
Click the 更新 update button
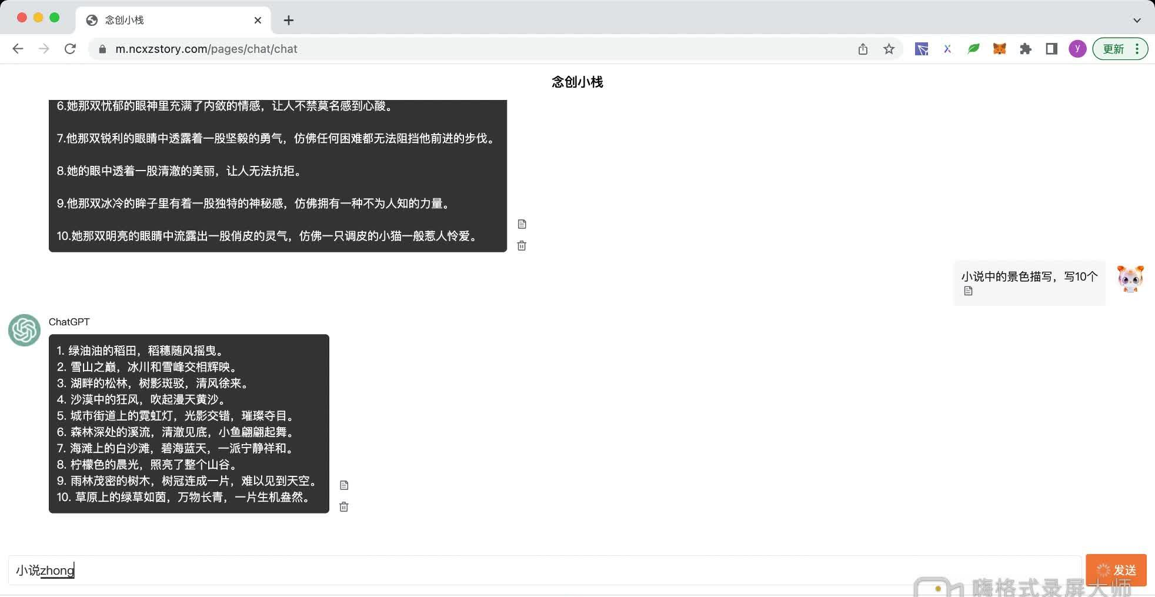pyautogui.click(x=1114, y=49)
